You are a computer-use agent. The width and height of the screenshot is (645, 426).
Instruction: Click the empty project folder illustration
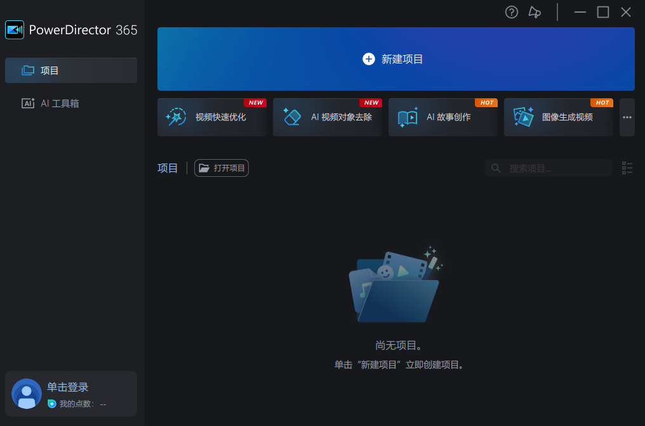396,285
